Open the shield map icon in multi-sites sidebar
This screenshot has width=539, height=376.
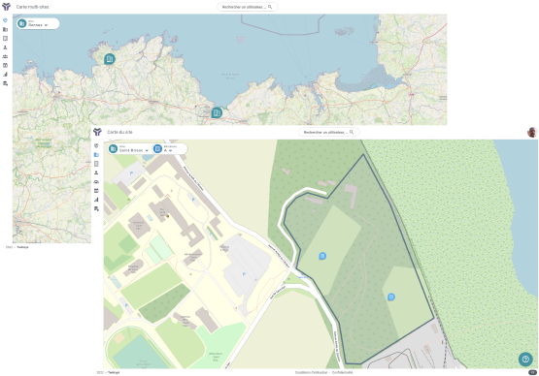pos(5,20)
